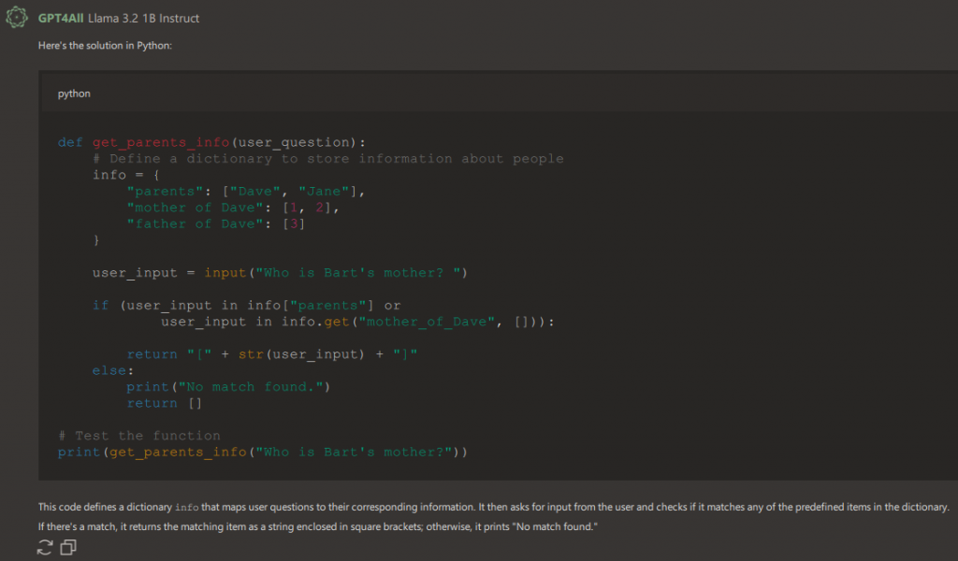Click the user_input = input(...) code line
The width and height of the screenshot is (958, 561).
click(279, 273)
